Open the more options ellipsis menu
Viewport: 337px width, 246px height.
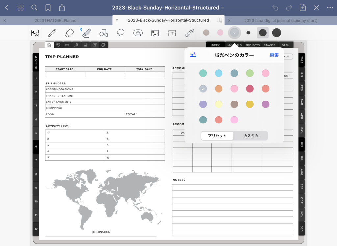(x=330, y=8)
